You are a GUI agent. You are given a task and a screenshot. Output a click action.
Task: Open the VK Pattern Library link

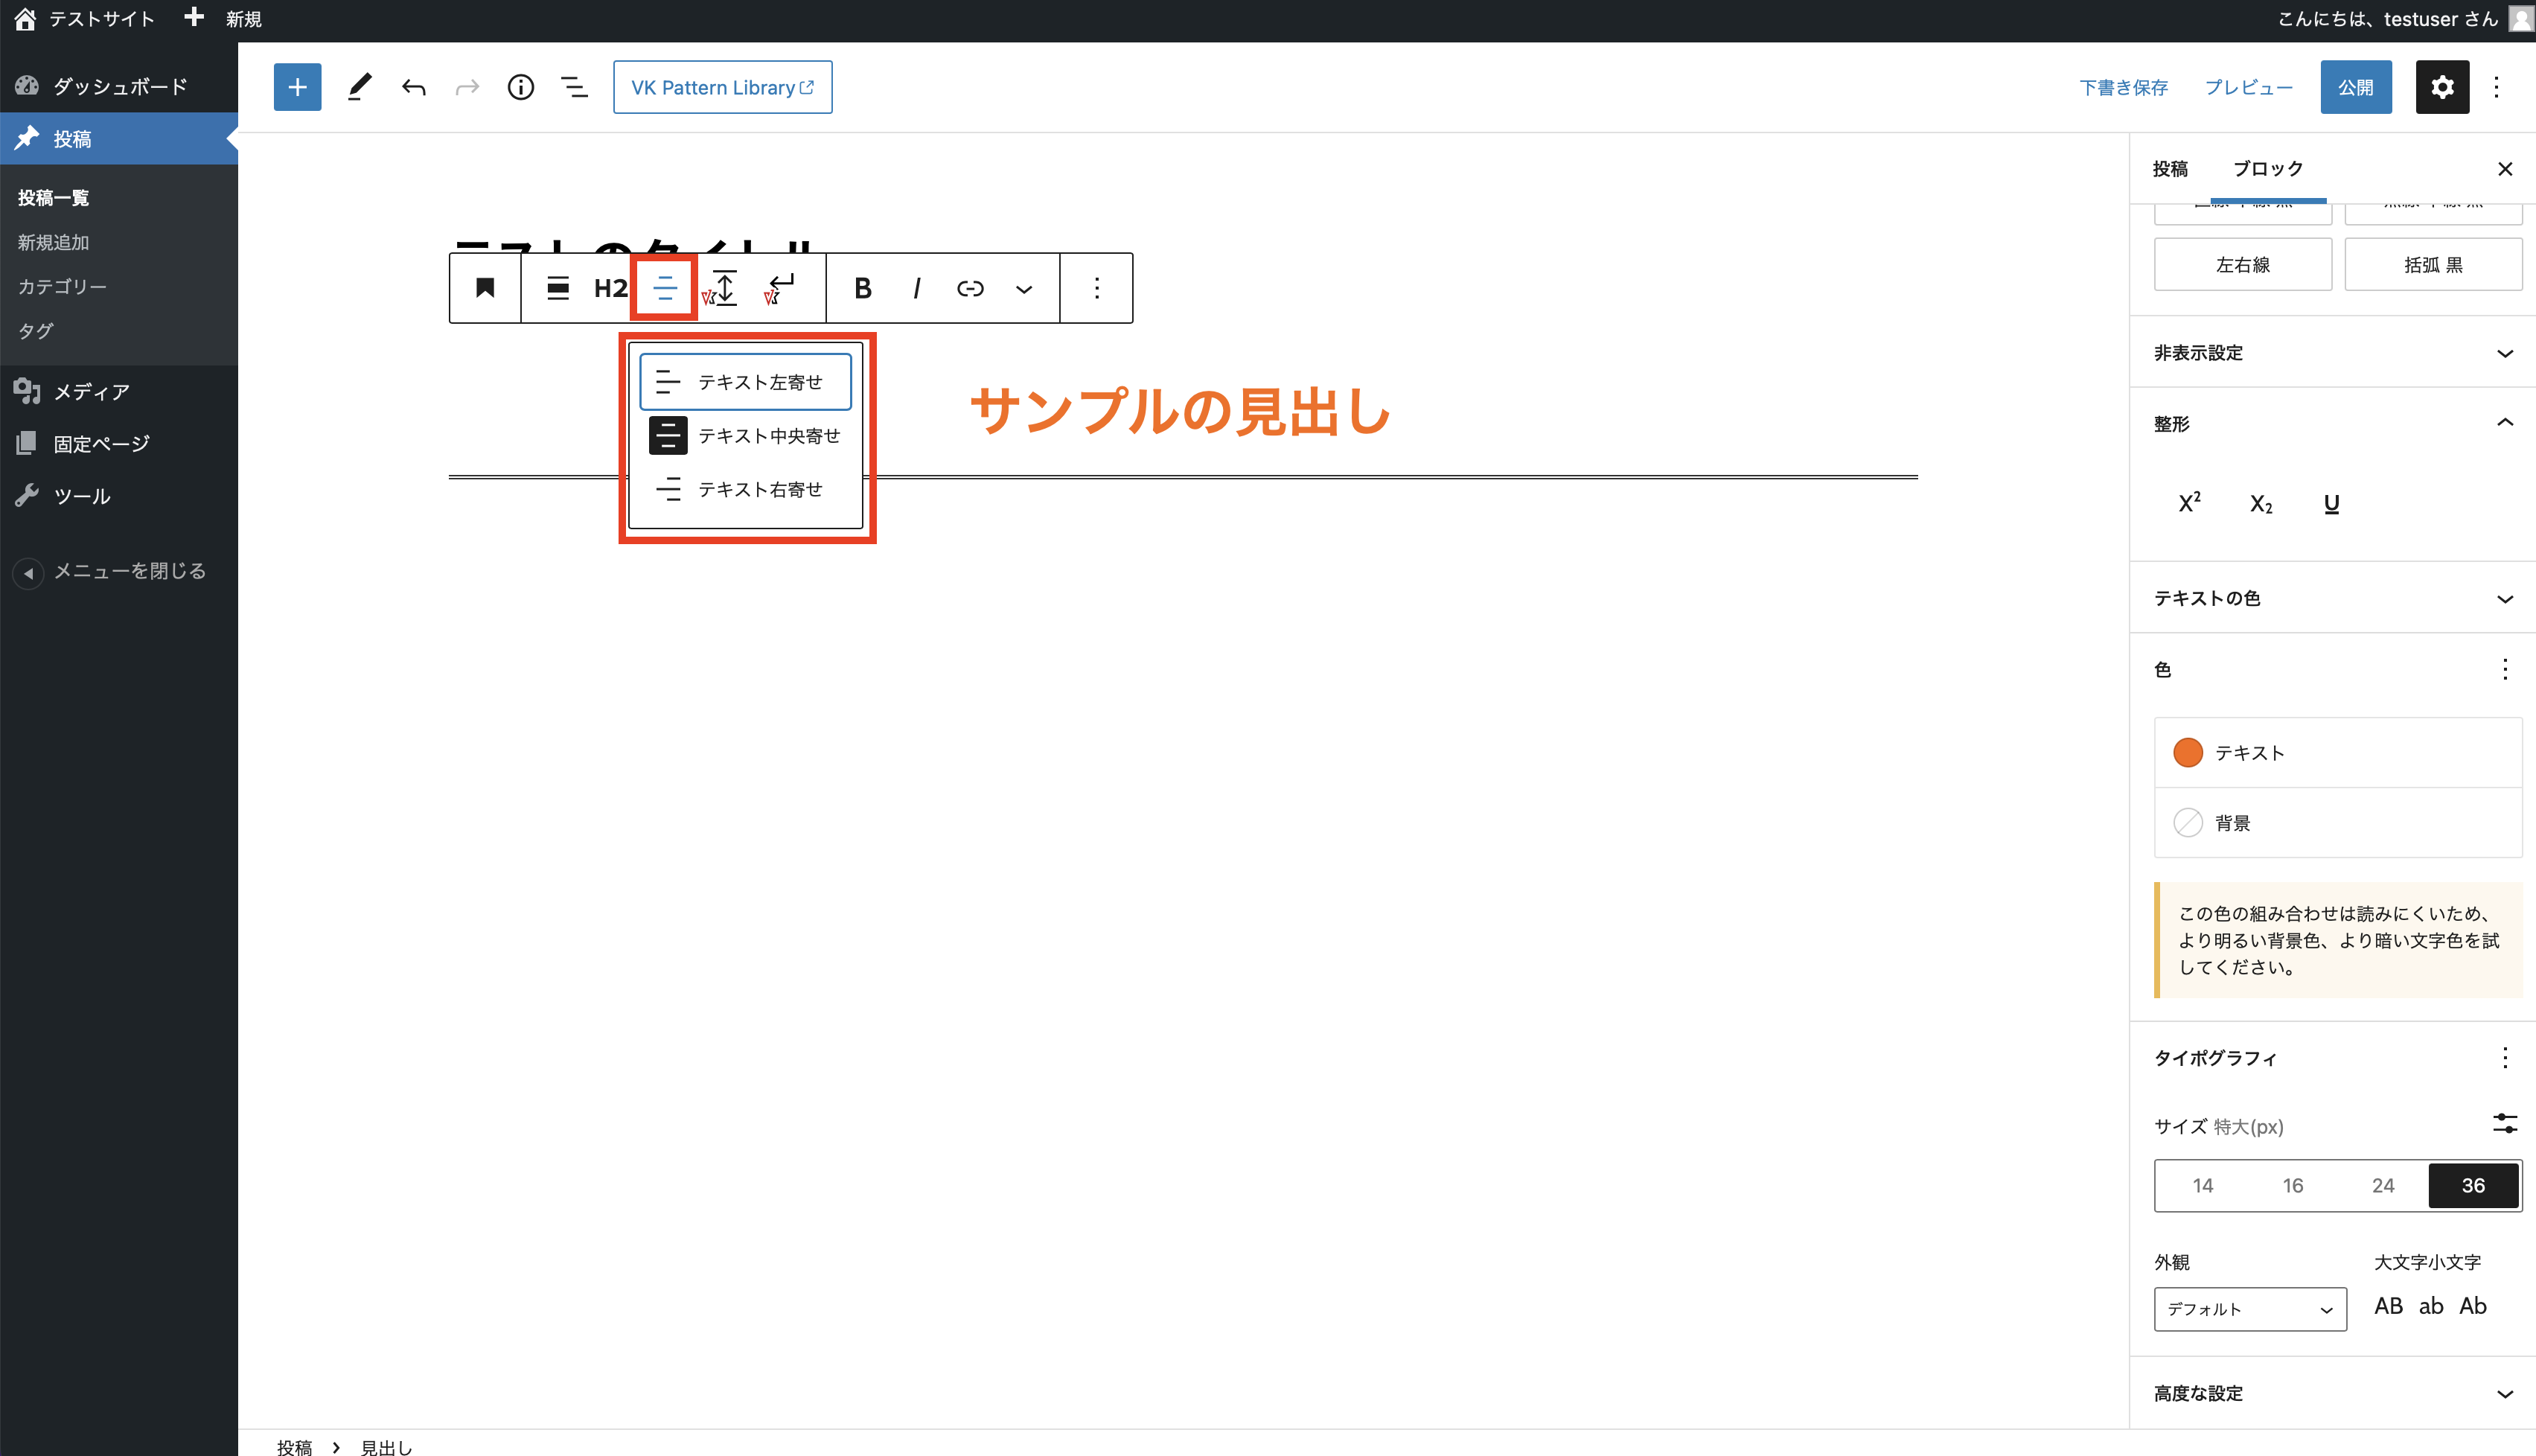[x=722, y=87]
